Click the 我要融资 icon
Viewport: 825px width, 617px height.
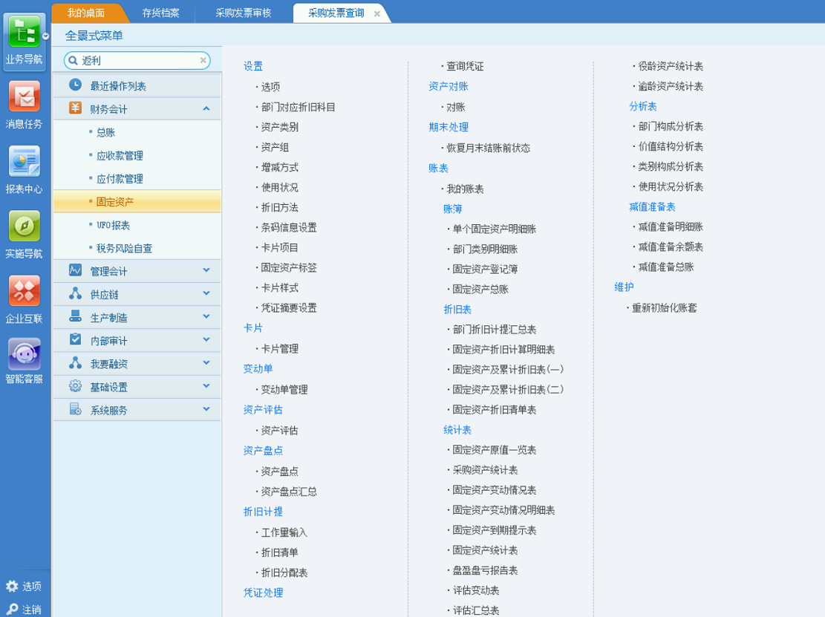tap(75, 362)
